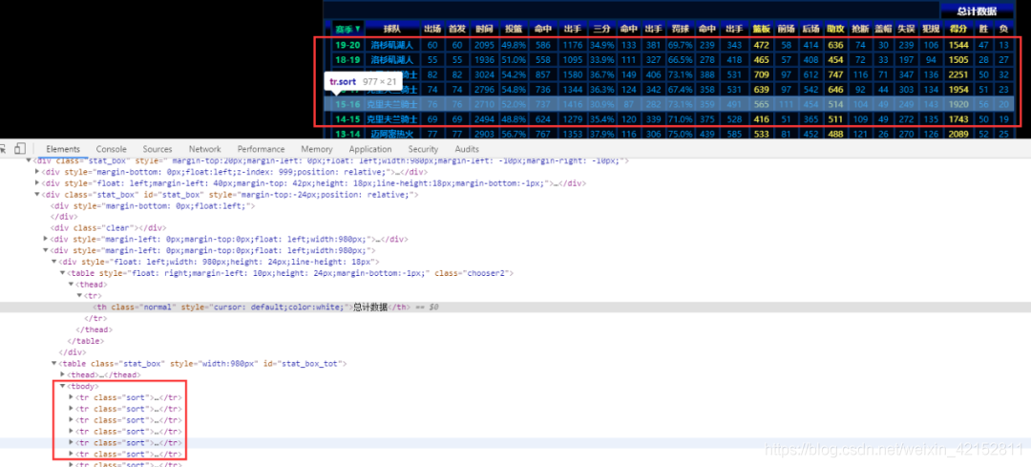The image size is (1031, 467).
Task: Collapse the table with id stat_box_tot
Action: 54,363
